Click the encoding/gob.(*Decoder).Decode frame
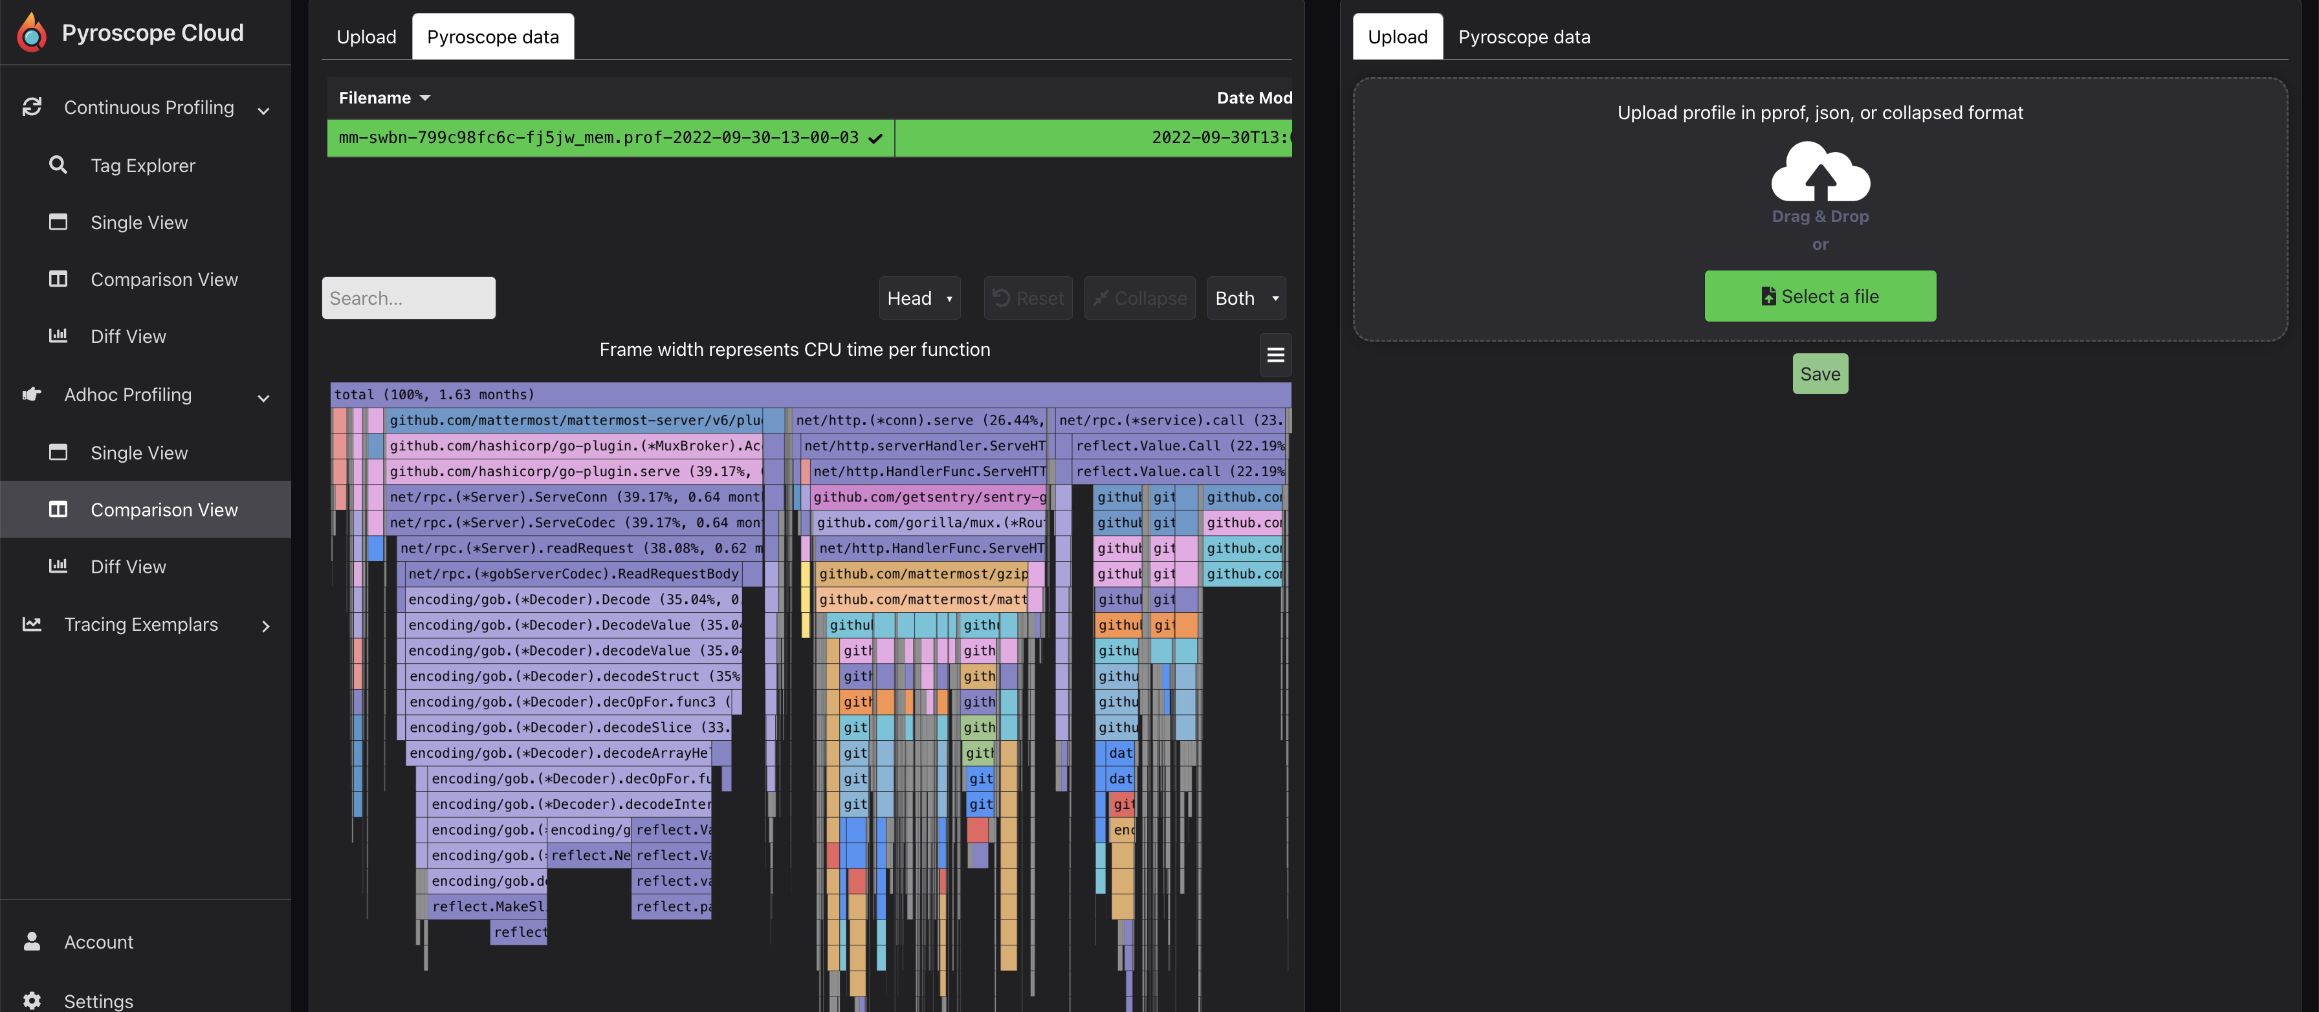Image resolution: width=2319 pixels, height=1012 pixels. (573, 600)
